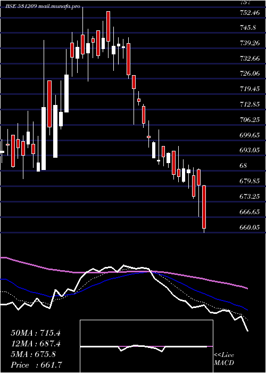Screen dimensions: 266x373
Task: Select the 693.05 price axis label
Action: click(250, 150)
